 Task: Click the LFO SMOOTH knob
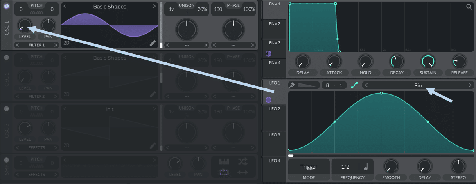390,166
